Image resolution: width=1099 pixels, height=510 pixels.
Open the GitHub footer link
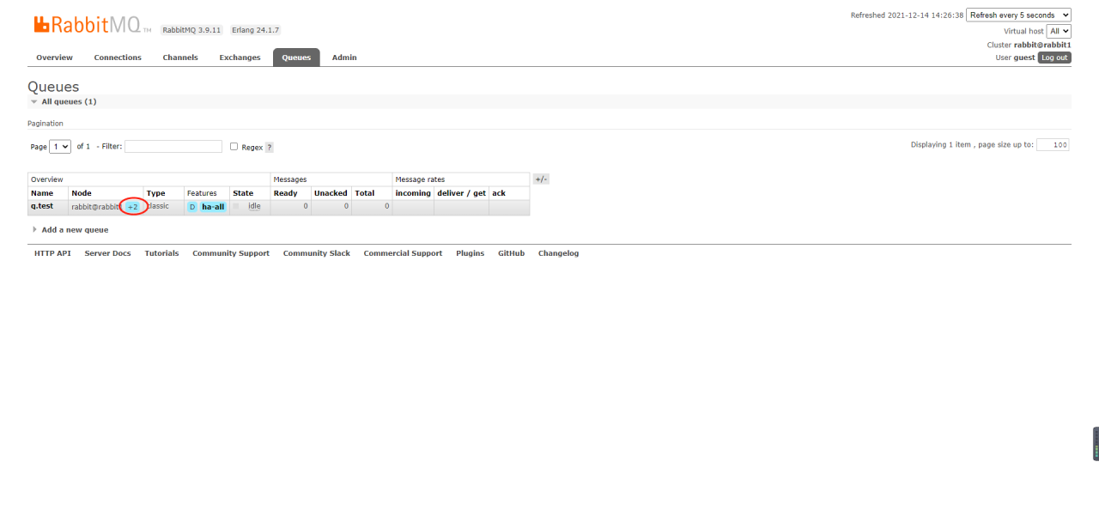(x=511, y=253)
